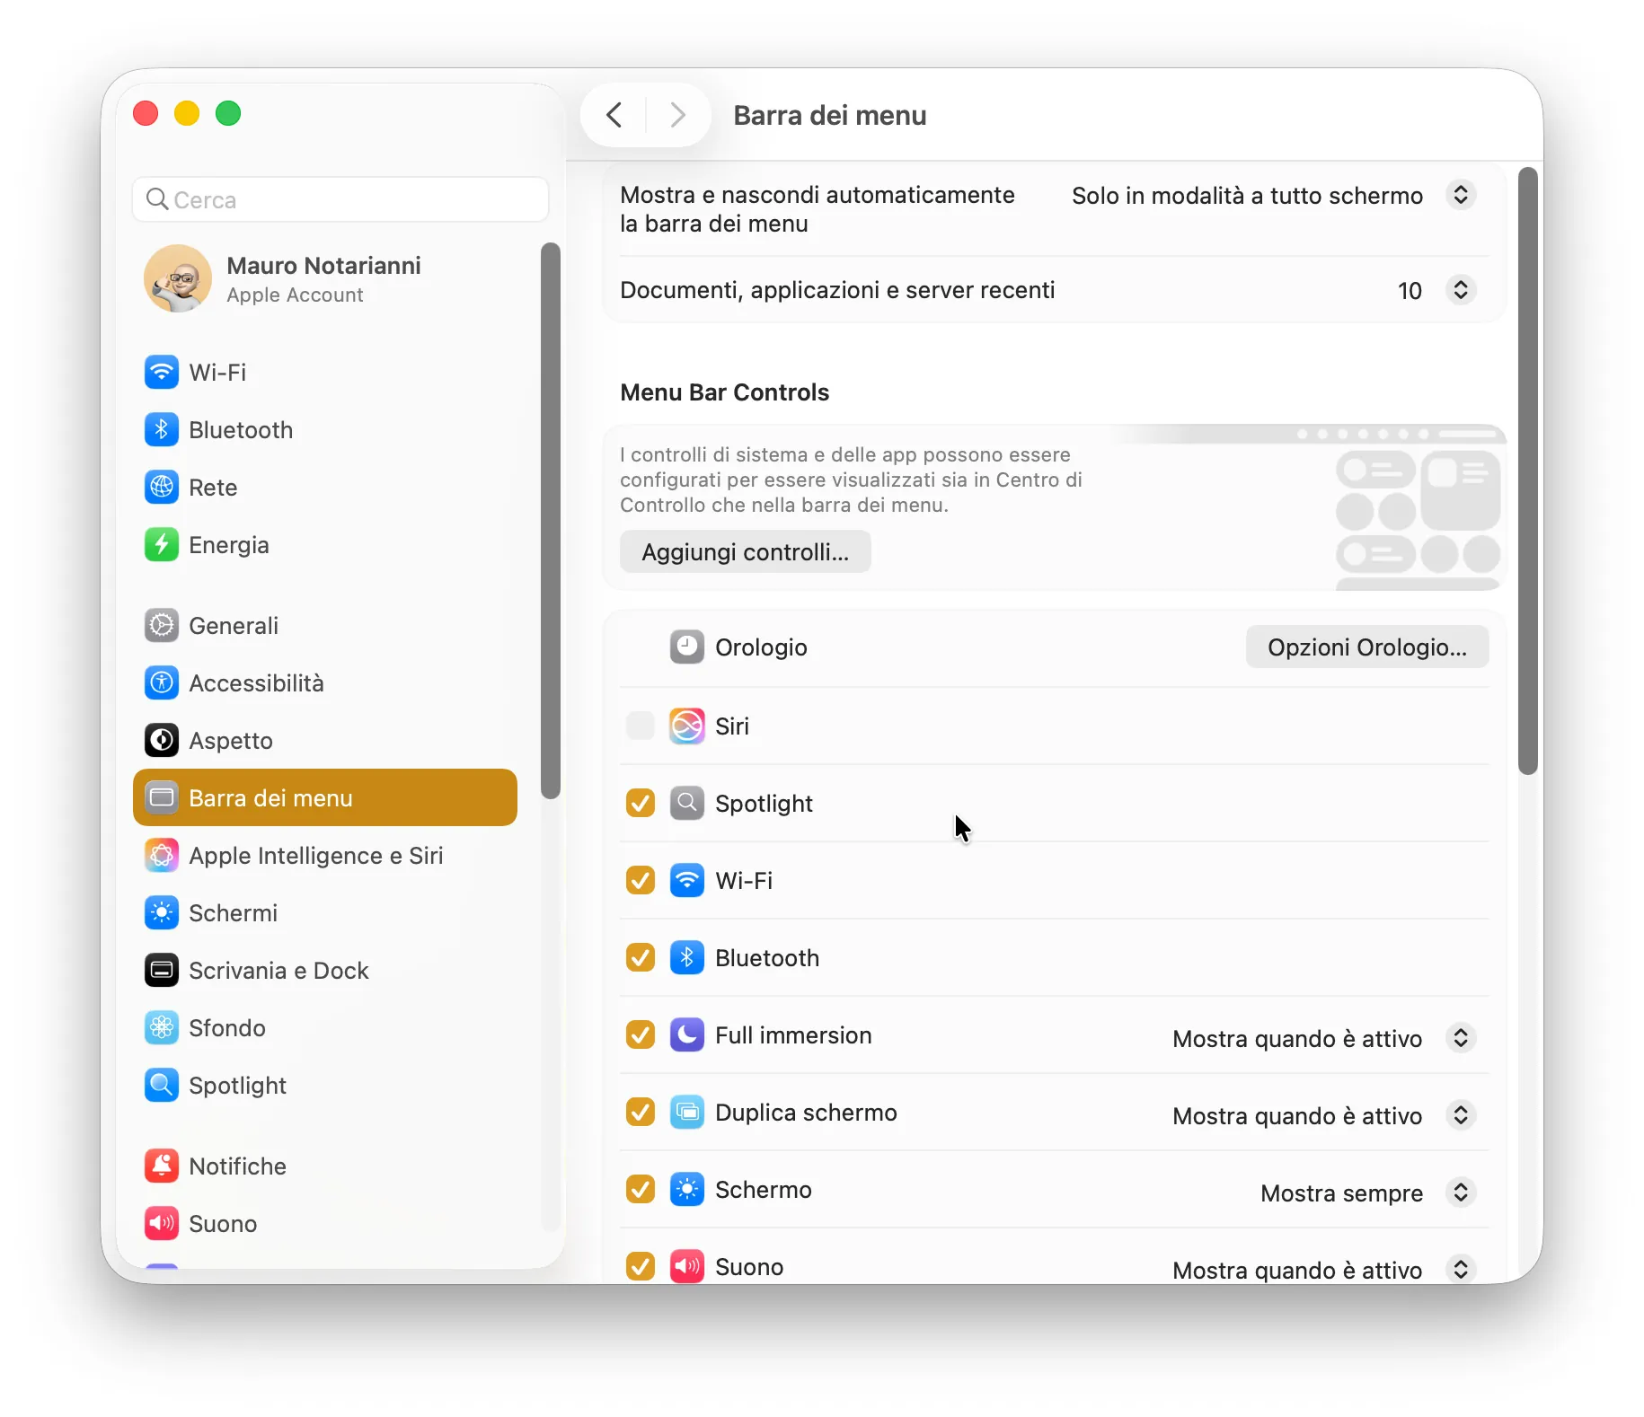Open Notifiche settings via sidebar icon
Viewport: 1644px width, 1417px height.
(x=162, y=1166)
